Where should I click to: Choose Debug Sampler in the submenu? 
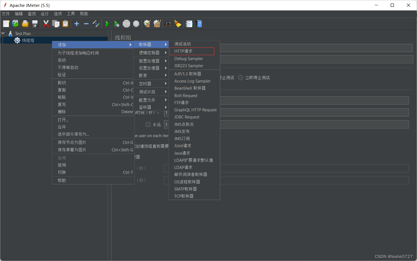click(194, 59)
